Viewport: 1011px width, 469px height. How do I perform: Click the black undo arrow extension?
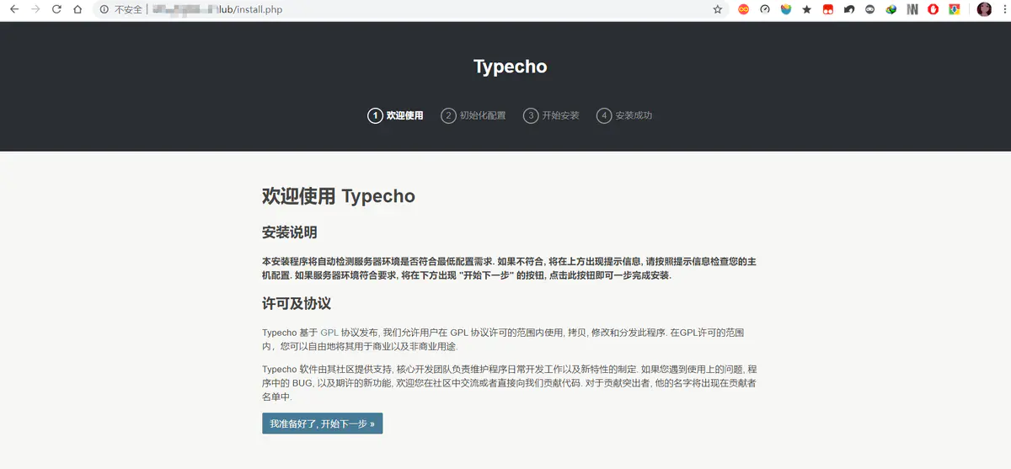point(848,9)
